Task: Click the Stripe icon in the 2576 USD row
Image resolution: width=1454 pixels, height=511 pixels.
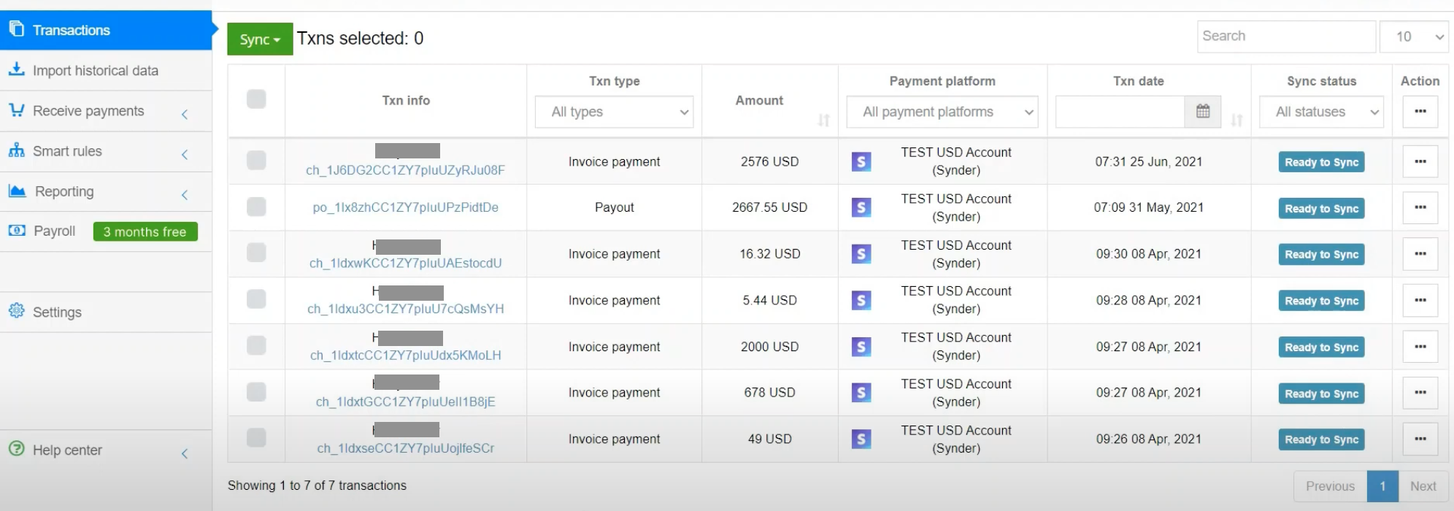Action: (861, 161)
